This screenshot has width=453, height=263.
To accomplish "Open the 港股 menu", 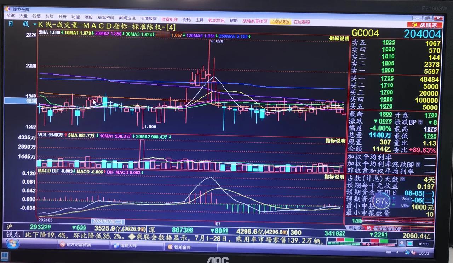I will [x=88, y=17].
